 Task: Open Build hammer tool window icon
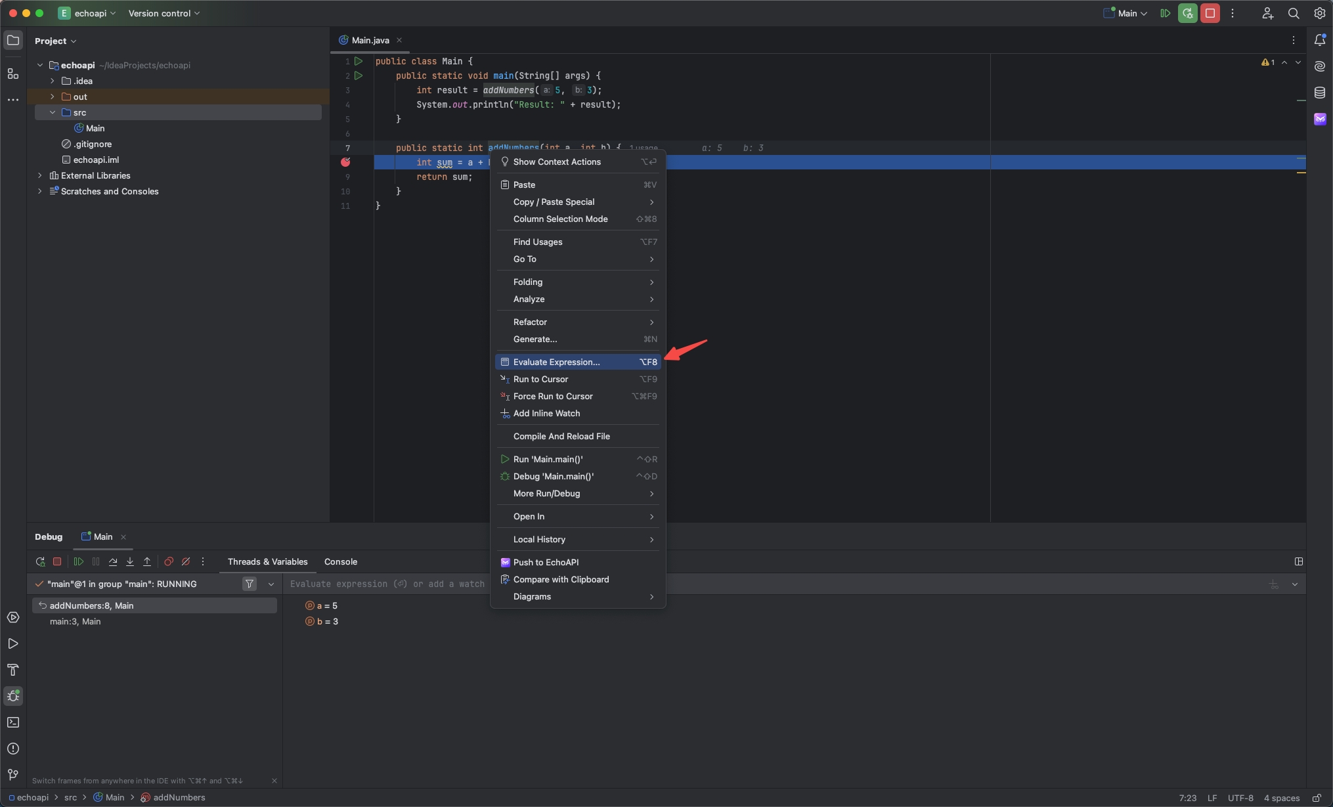tap(13, 670)
